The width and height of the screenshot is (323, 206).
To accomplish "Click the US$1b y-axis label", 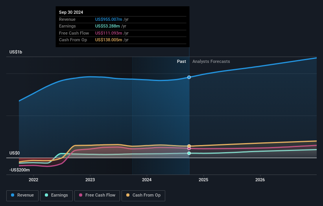I will click(16, 52).
